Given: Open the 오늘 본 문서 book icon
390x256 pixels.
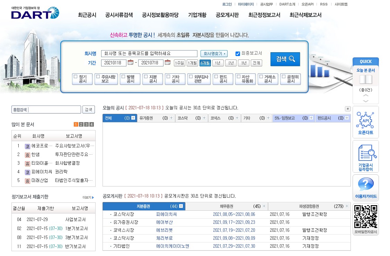Looking at the screenshot, I should 366,80.
